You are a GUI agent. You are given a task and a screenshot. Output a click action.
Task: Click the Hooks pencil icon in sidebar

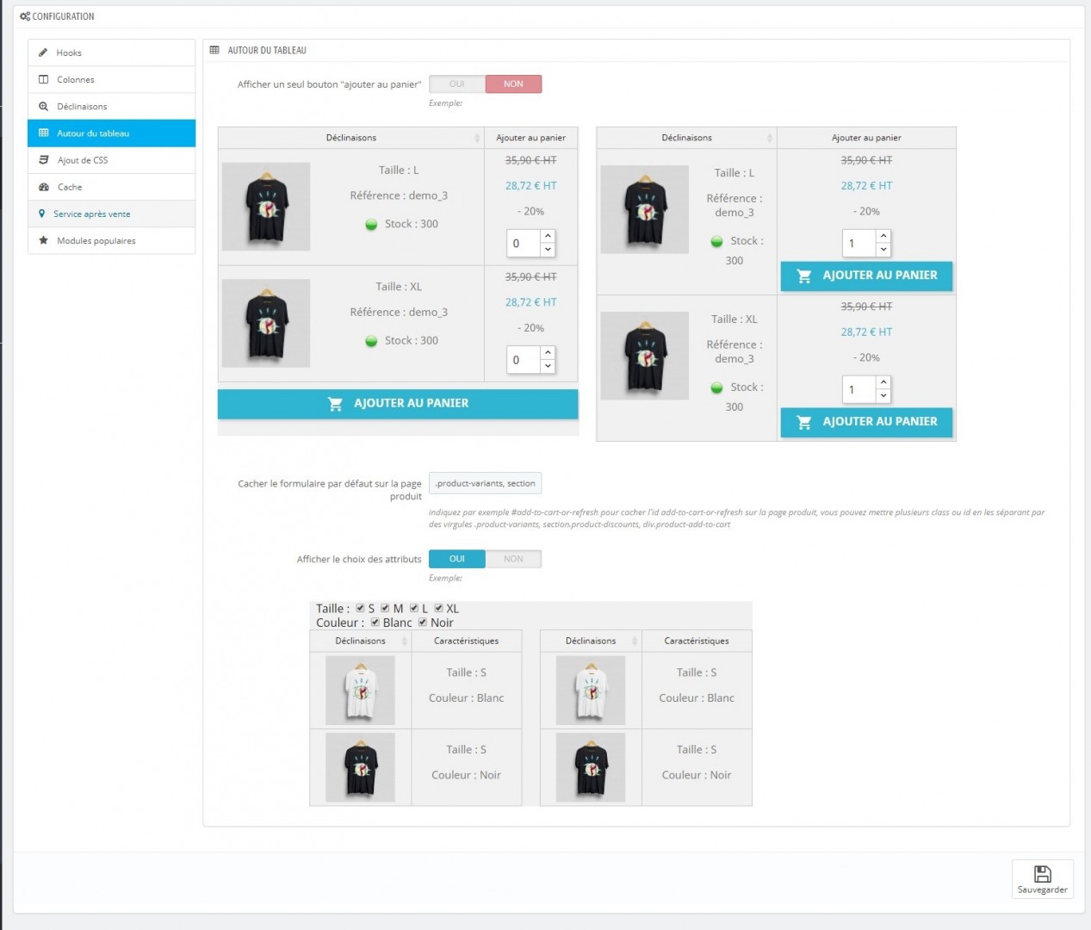pos(43,53)
